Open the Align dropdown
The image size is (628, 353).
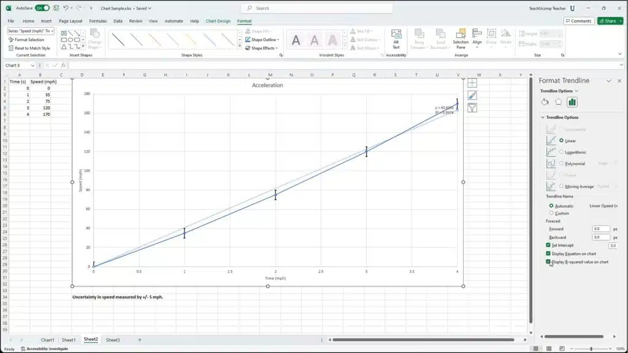477,39
